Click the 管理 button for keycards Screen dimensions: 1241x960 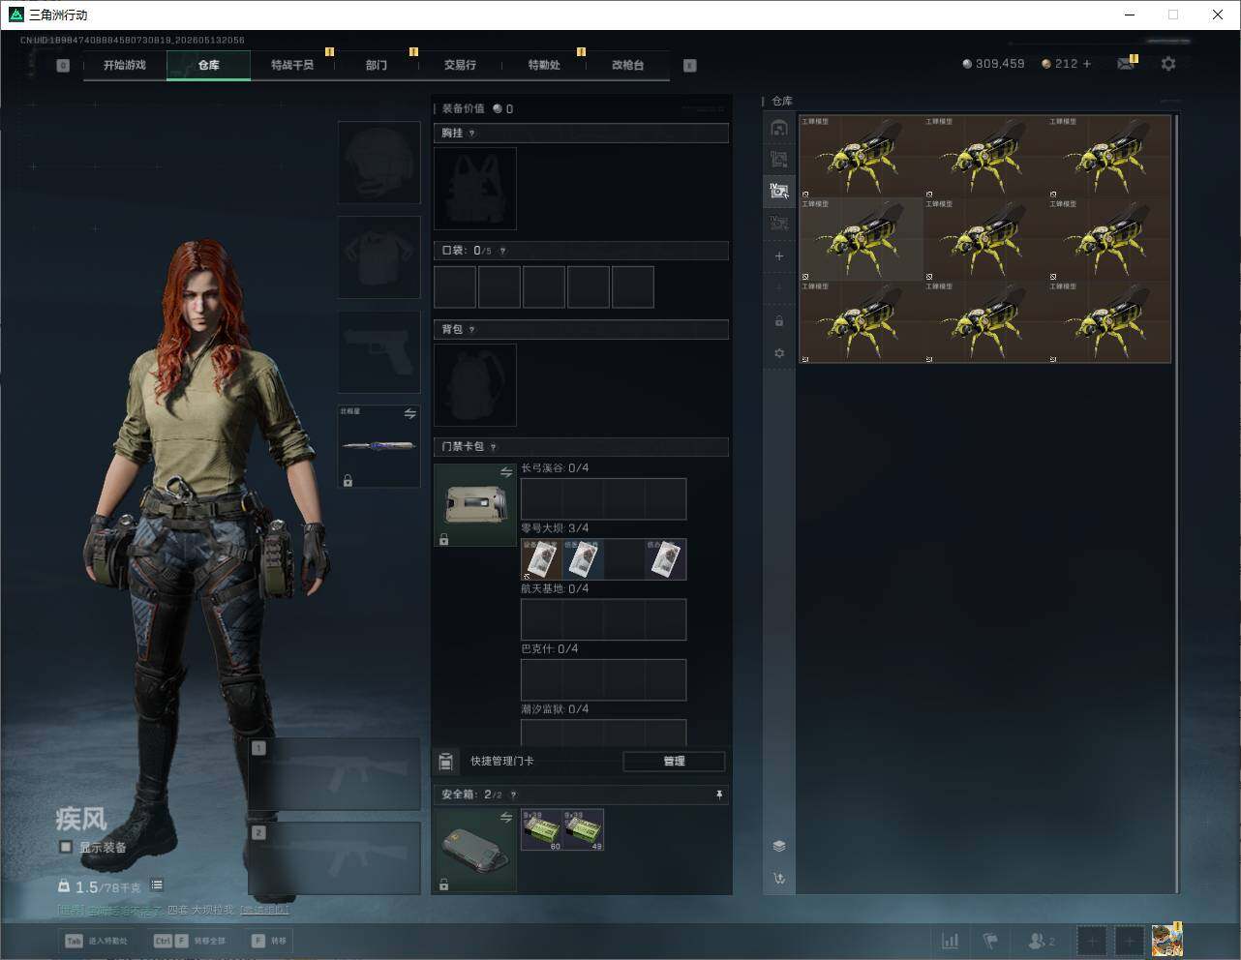coord(674,762)
